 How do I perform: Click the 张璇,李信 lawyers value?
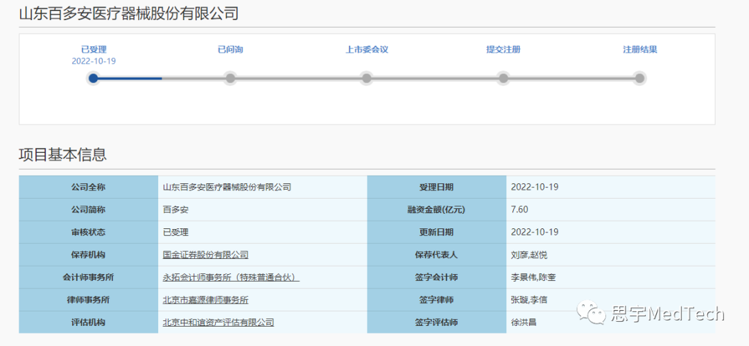point(528,300)
